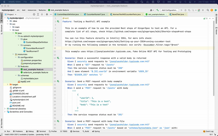Click the editor vertical scrollbar
This screenshot has height=136, width=218.
tap(214, 58)
